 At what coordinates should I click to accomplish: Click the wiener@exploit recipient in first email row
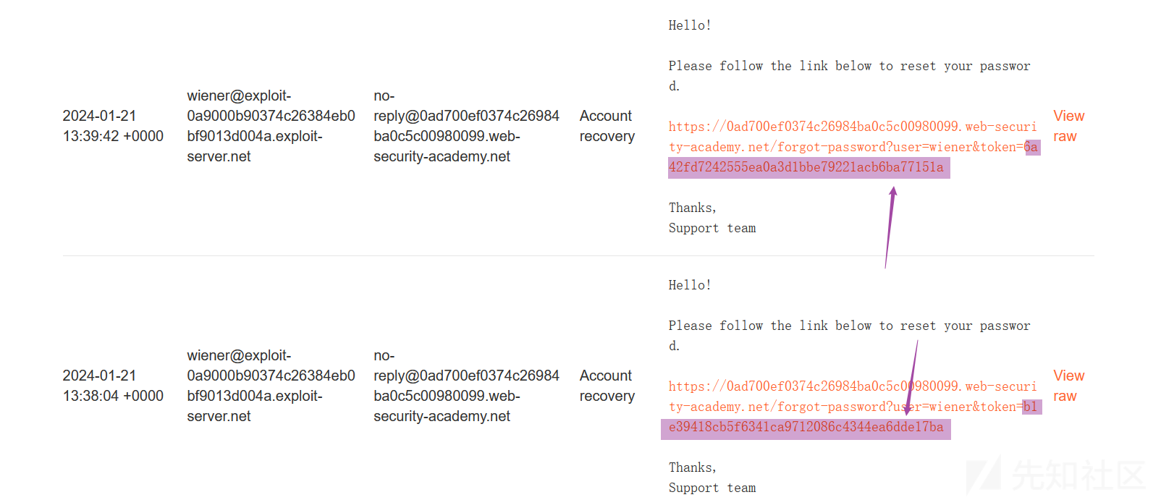click(x=271, y=126)
